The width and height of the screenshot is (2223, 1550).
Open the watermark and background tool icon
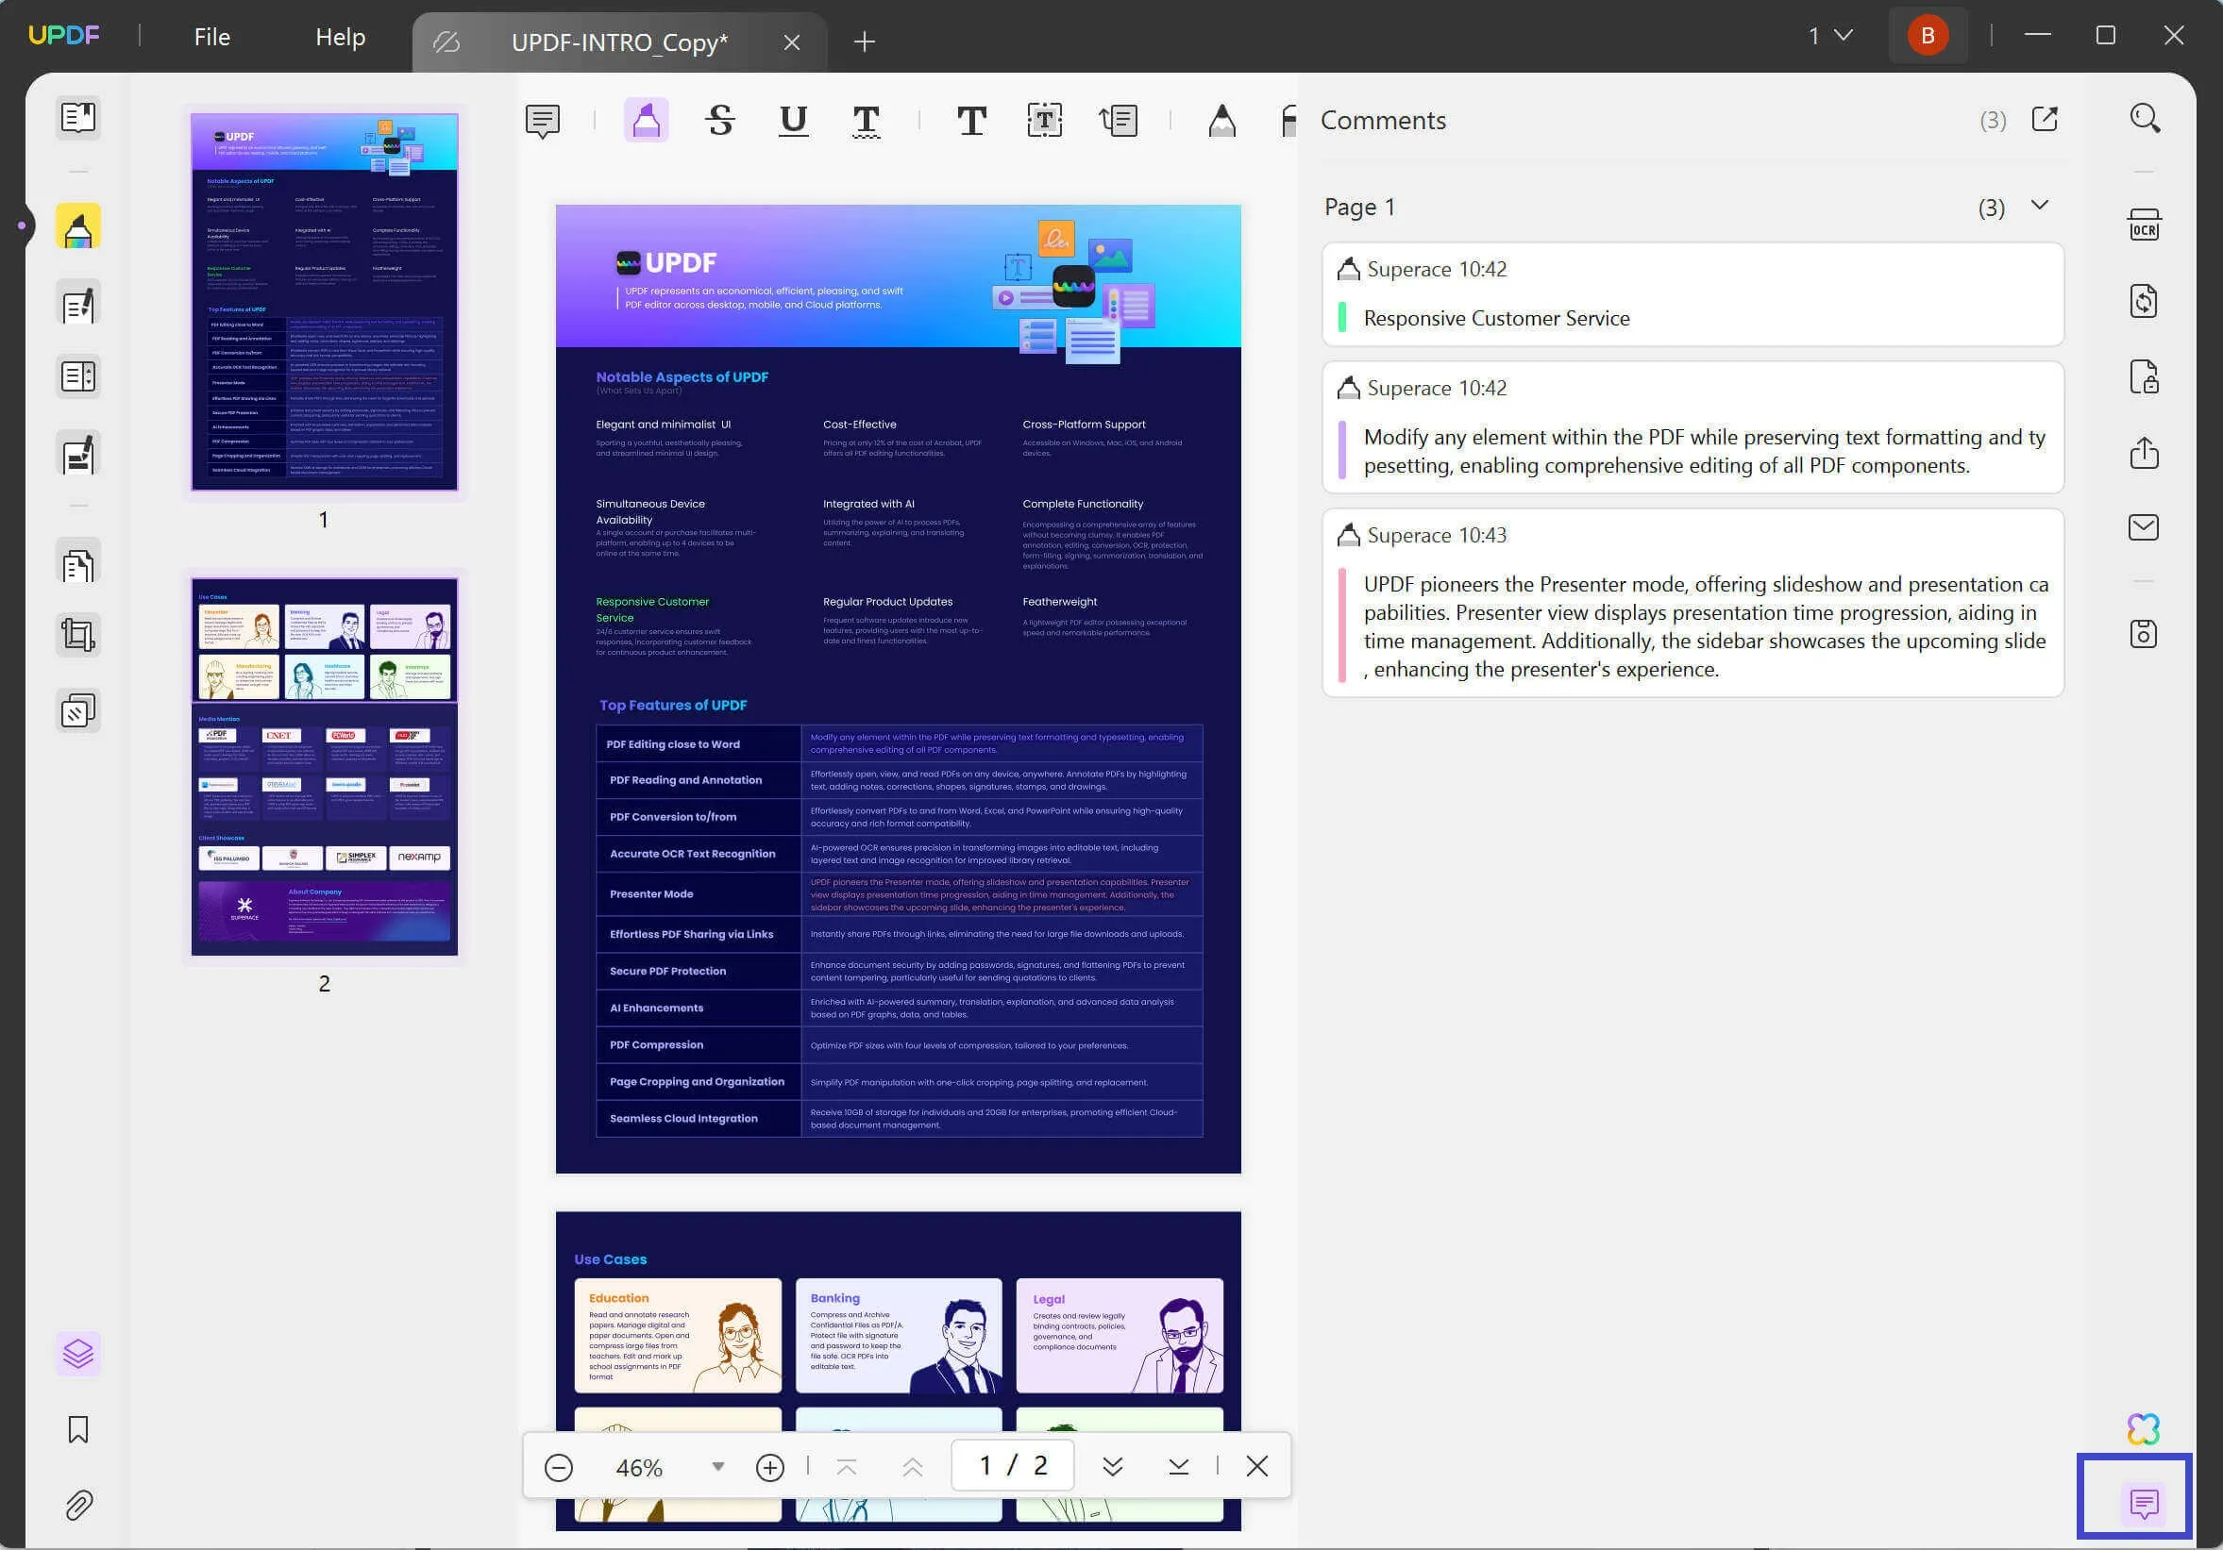[78, 711]
